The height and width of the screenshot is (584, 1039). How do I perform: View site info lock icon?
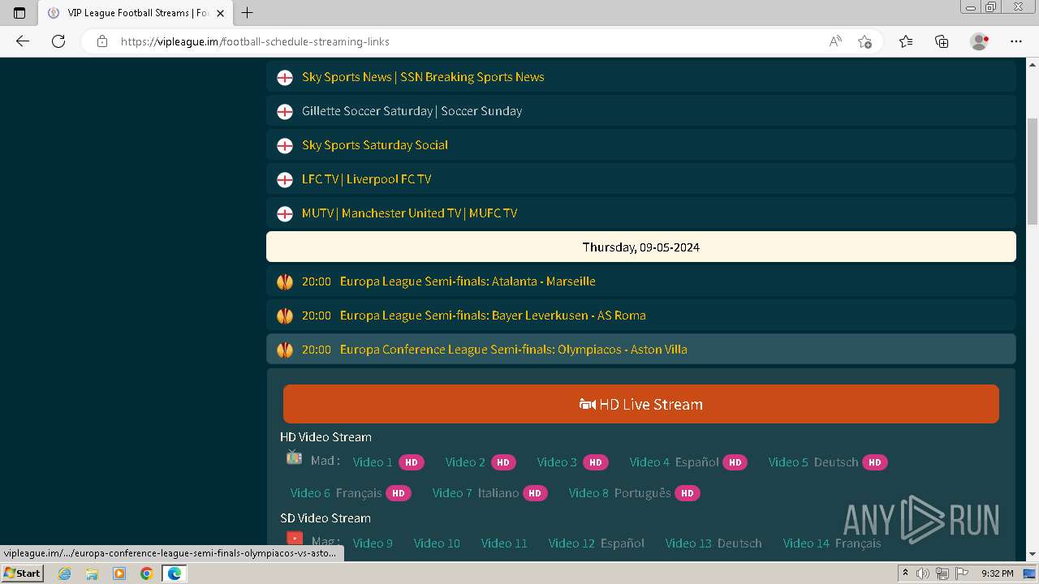pos(101,41)
